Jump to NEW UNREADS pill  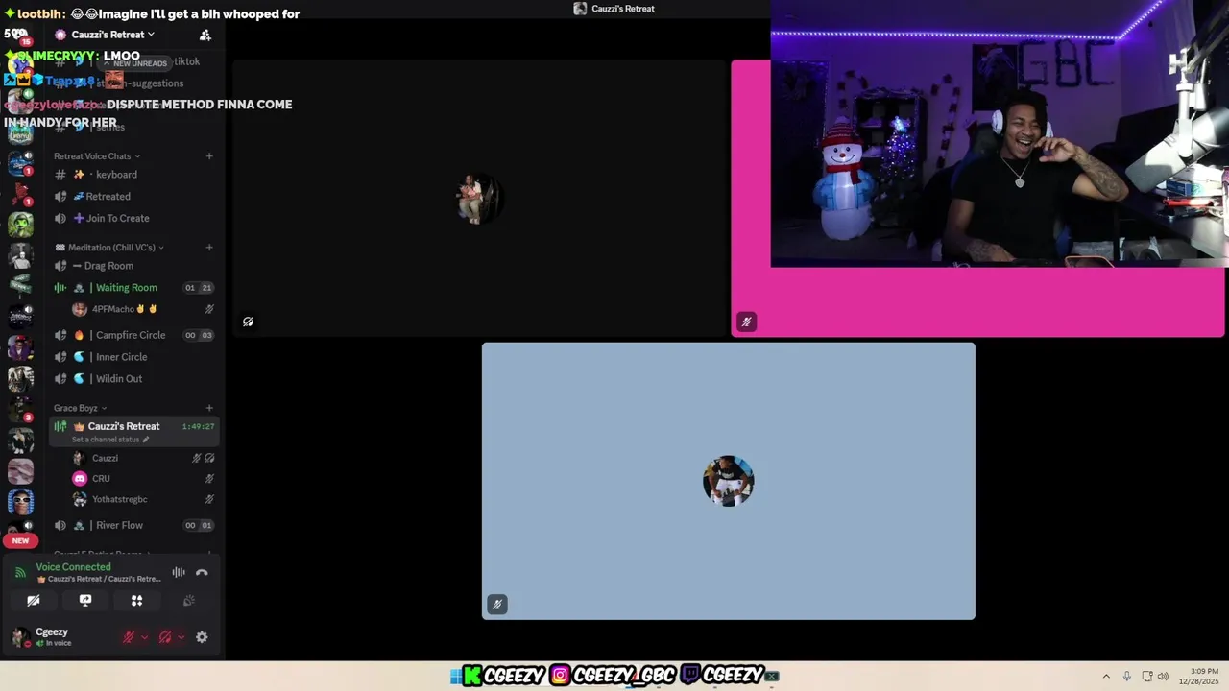click(135, 63)
